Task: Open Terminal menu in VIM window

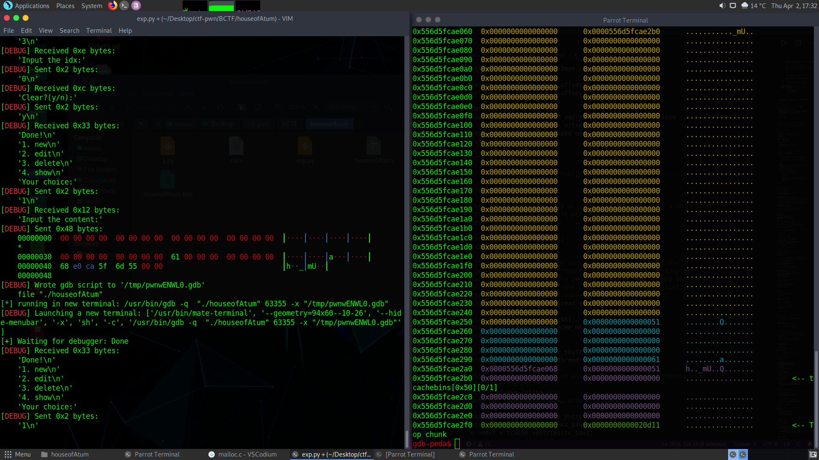Action: click(x=99, y=31)
